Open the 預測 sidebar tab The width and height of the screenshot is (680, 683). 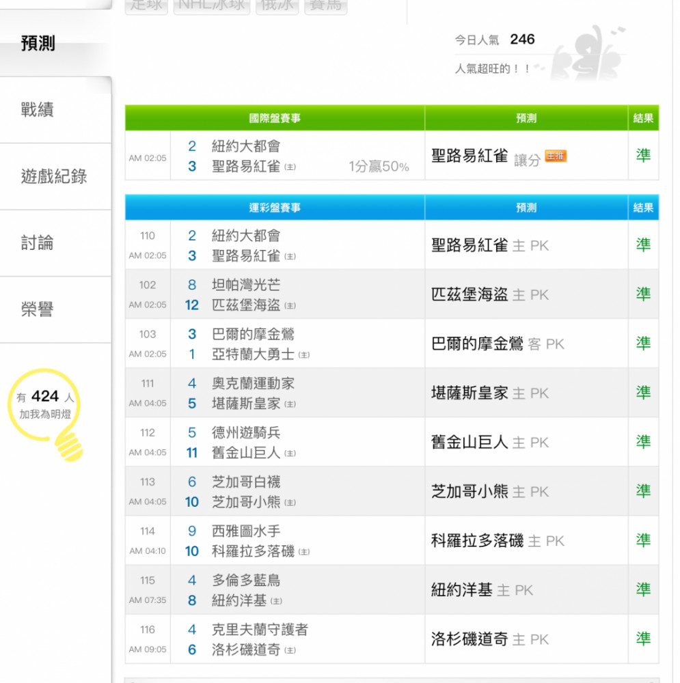pyautogui.click(x=38, y=44)
